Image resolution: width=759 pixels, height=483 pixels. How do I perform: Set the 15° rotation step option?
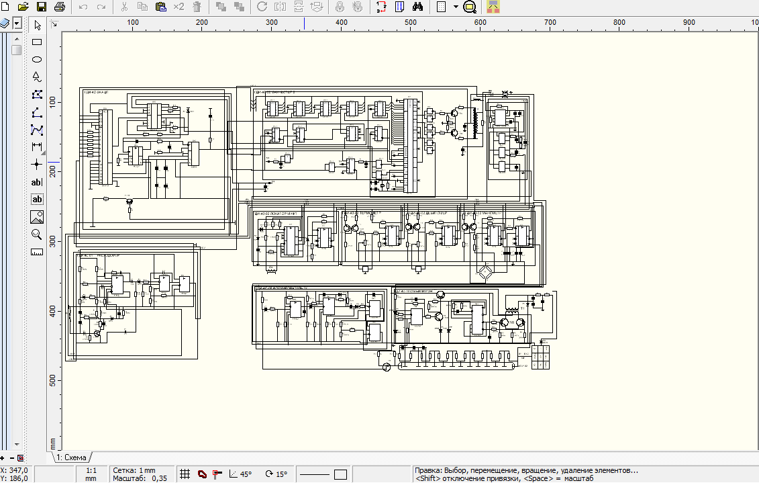[x=276, y=474]
